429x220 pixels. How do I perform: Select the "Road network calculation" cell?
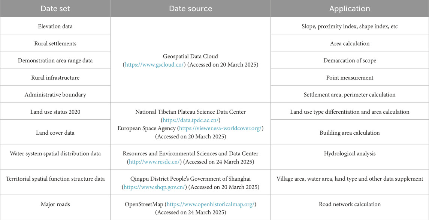(350, 204)
